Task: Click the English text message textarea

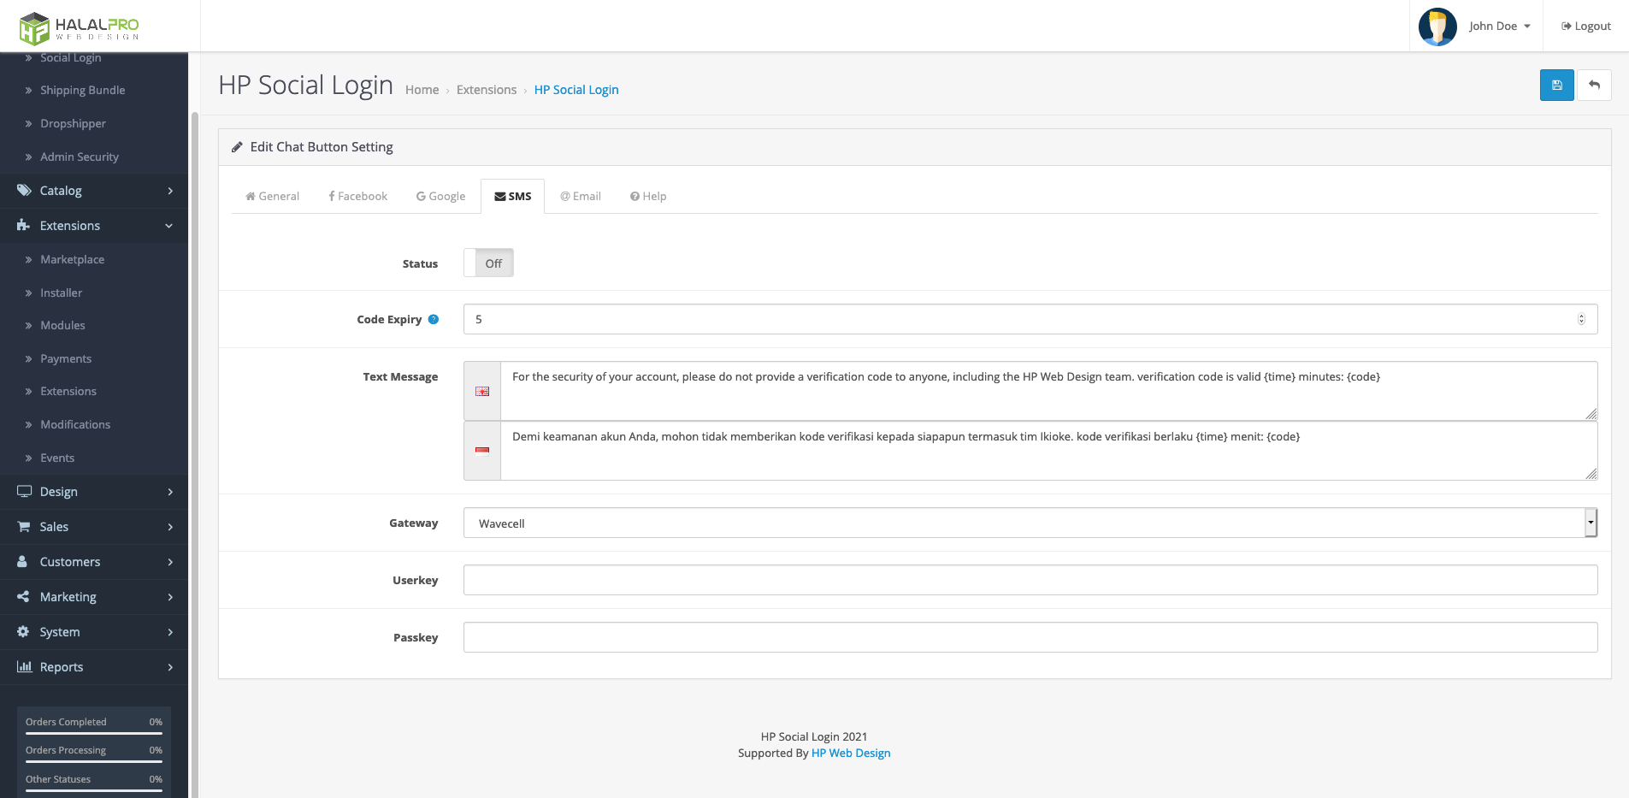Action: coord(1048,391)
